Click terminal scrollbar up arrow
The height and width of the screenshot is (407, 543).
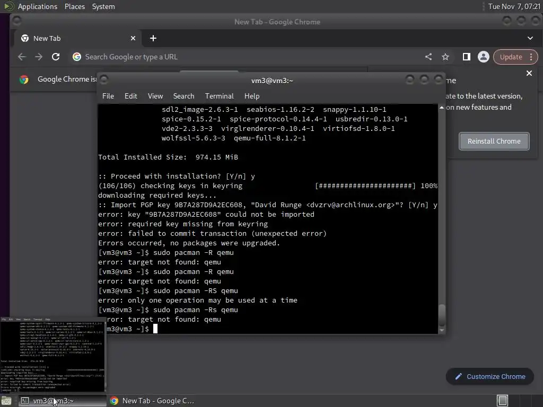442,108
